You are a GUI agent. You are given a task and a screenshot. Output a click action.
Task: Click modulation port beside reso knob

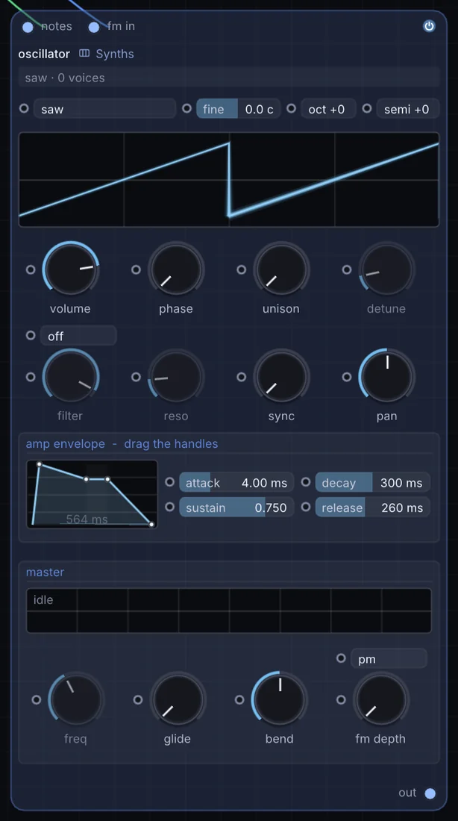point(136,376)
